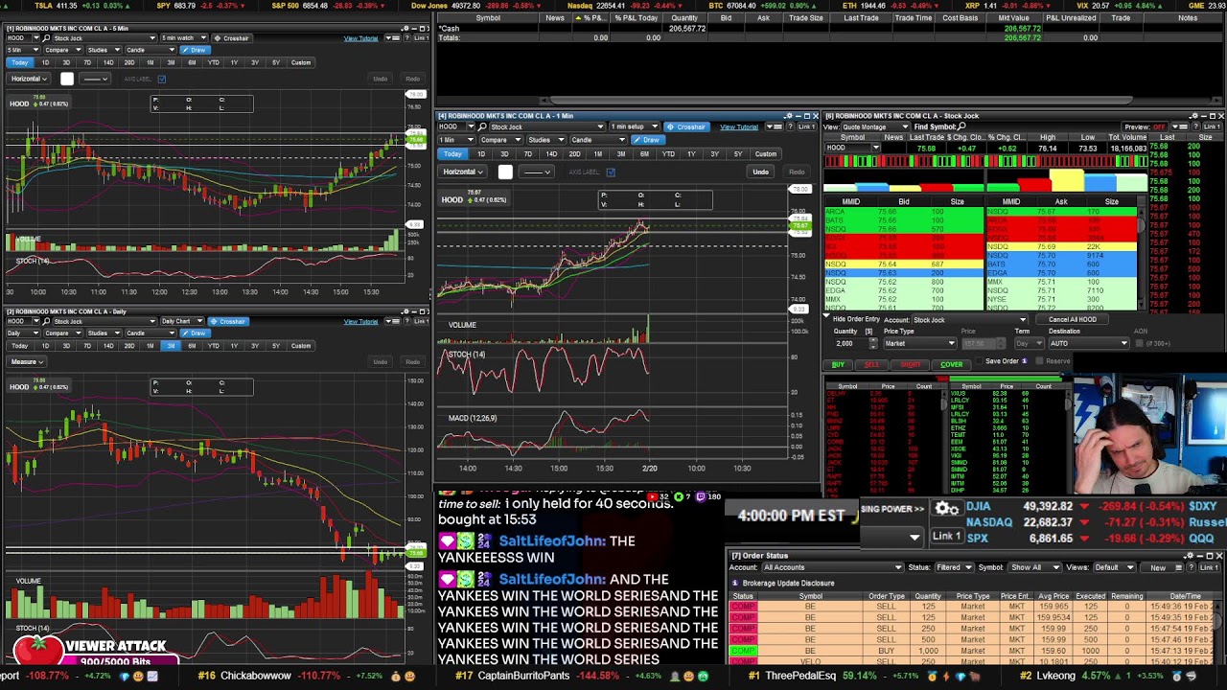Toggle Crosshair in the Daily chart
Screen dimensions: 1227x690
(227, 321)
